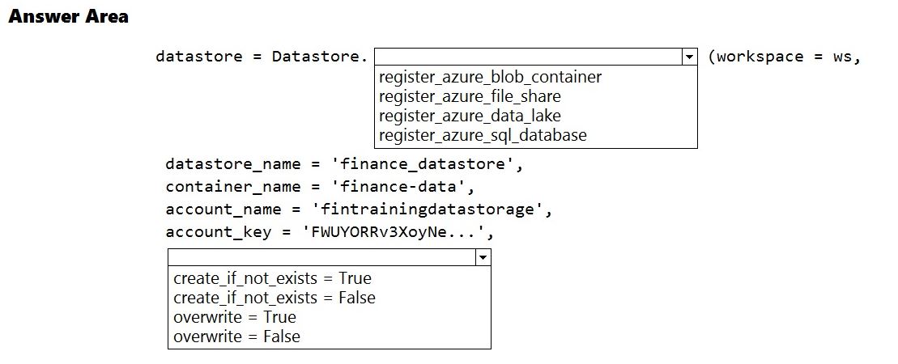Select the overwrite = False option
This screenshot has width=898, height=364.
[x=236, y=336]
